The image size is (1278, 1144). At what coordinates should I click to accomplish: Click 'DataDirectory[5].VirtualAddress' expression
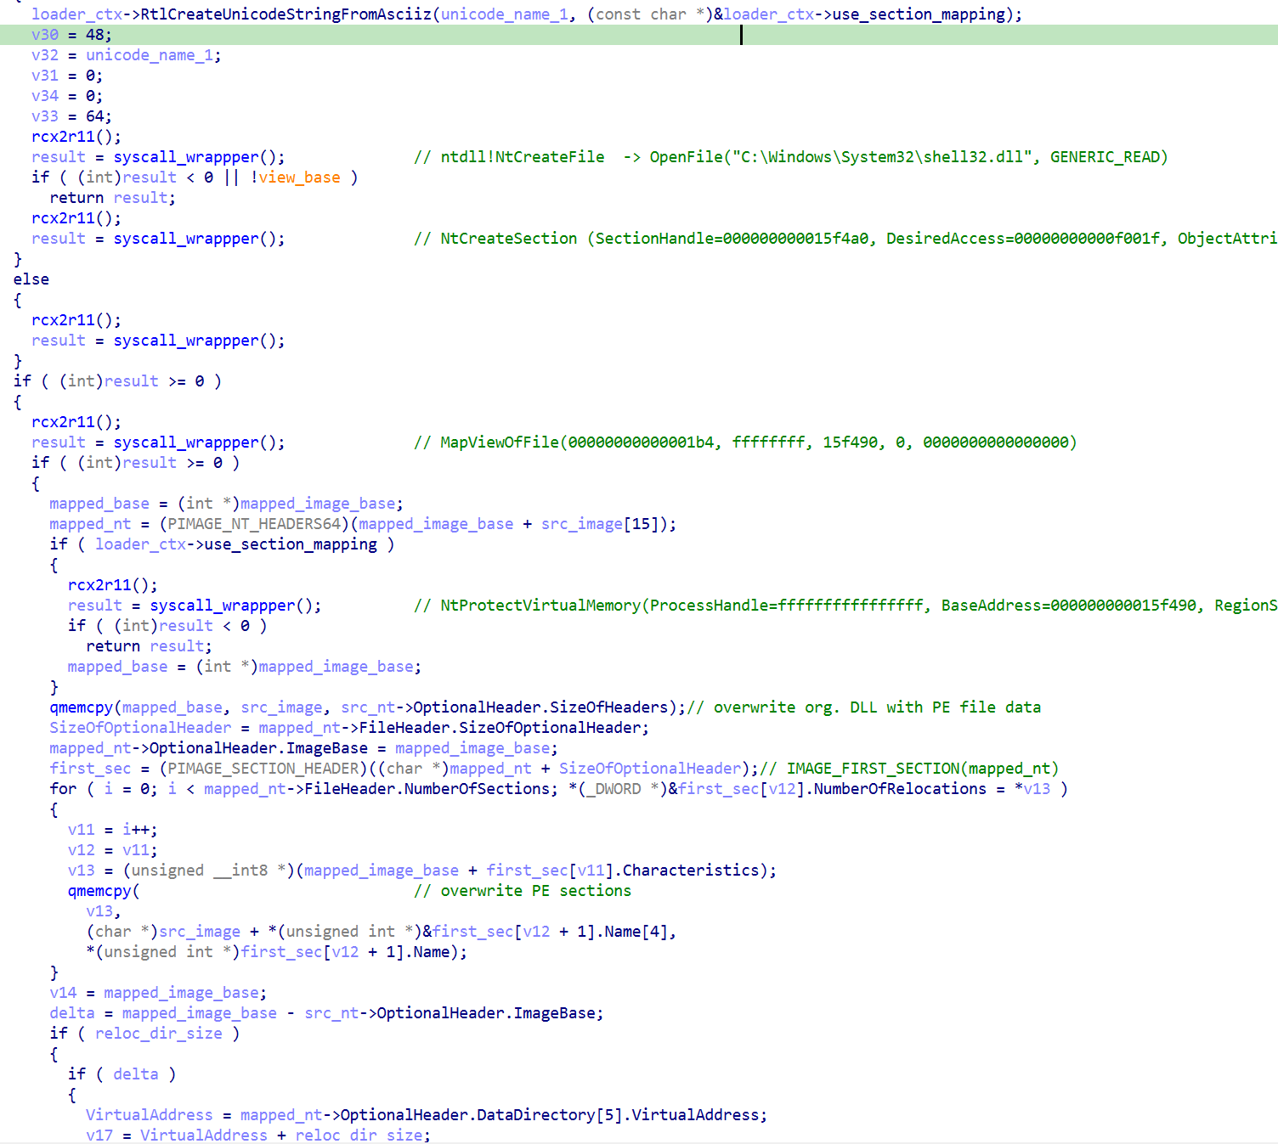618,1115
